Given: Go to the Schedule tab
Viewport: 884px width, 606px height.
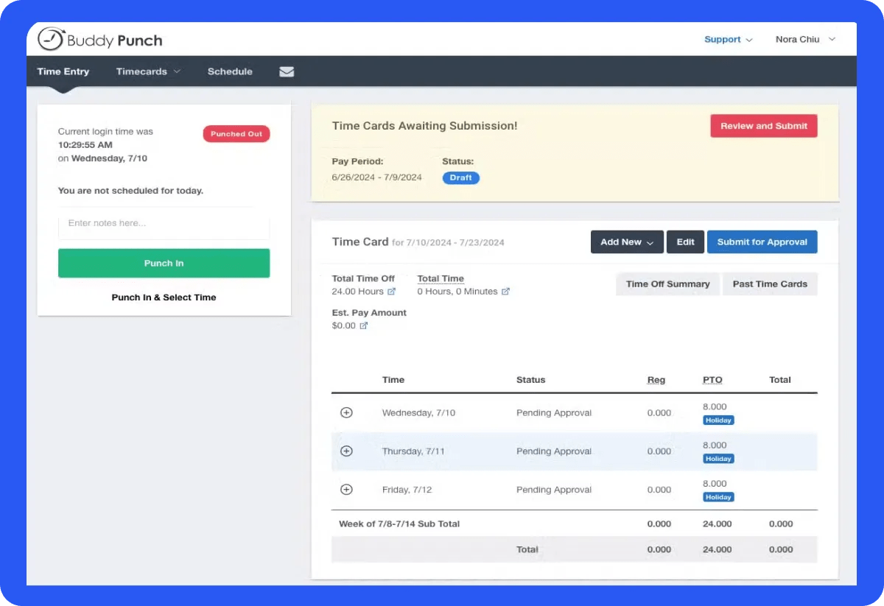Looking at the screenshot, I should pyautogui.click(x=230, y=71).
